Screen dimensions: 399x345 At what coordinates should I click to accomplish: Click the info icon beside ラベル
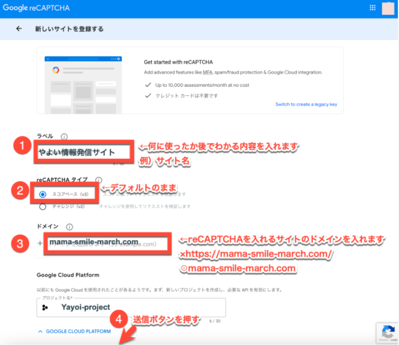(x=64, y=137)
